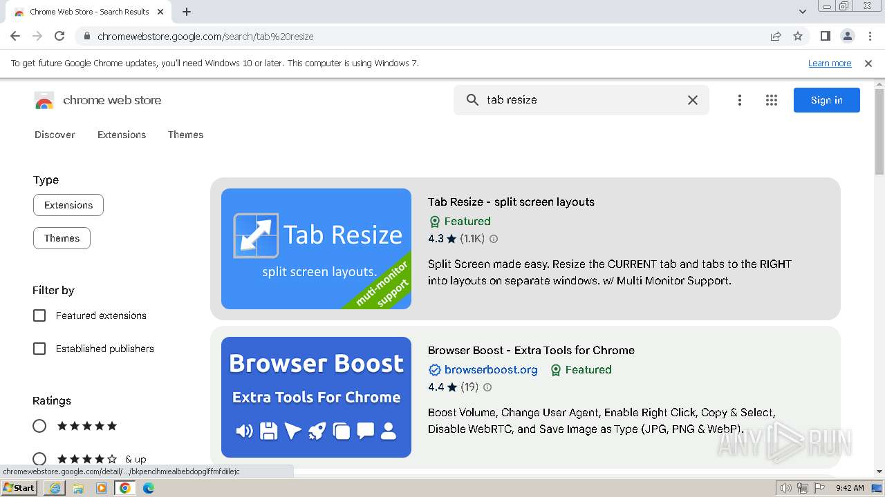
Task: Go back to the previous page
Action: coord(15,36)
